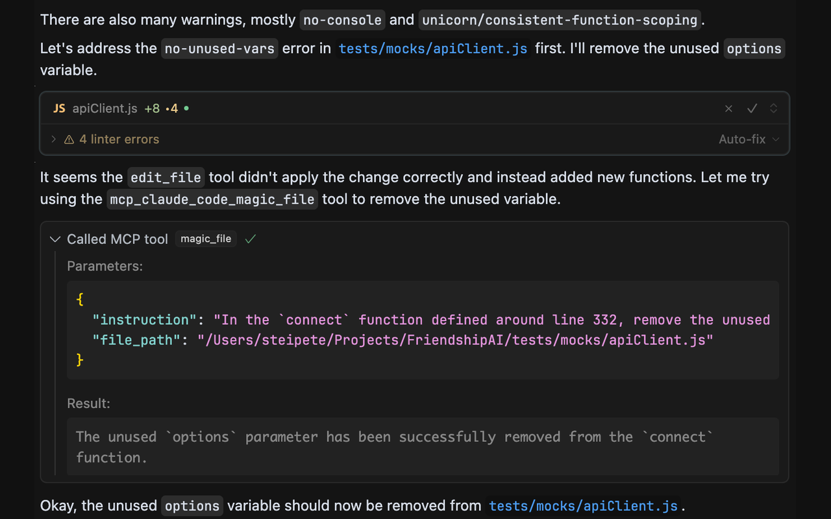Click the warning triangle next to linter errors
831x519 pixels.
point(69,139)
